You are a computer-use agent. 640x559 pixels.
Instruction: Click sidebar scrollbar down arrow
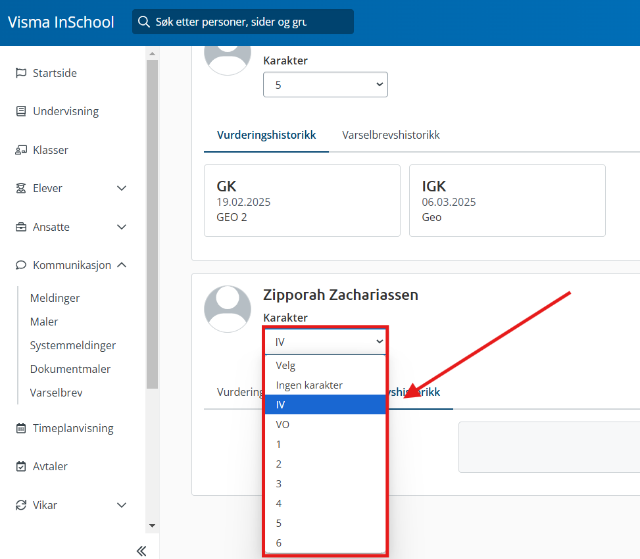tap(152, 525)
